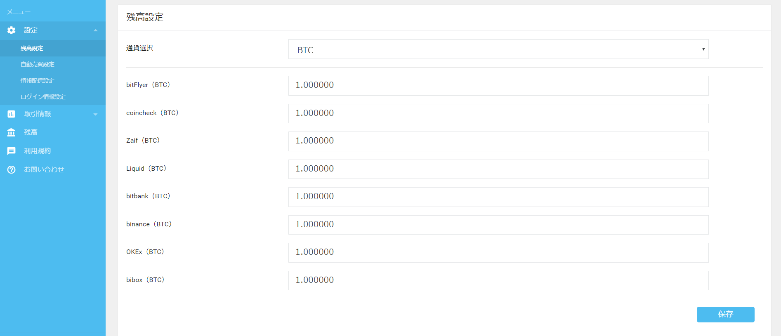The width and height of the screenshot is (781, 336).
Task: Open the 通貨選択 BTC dropdown
Action: point(498,49)
